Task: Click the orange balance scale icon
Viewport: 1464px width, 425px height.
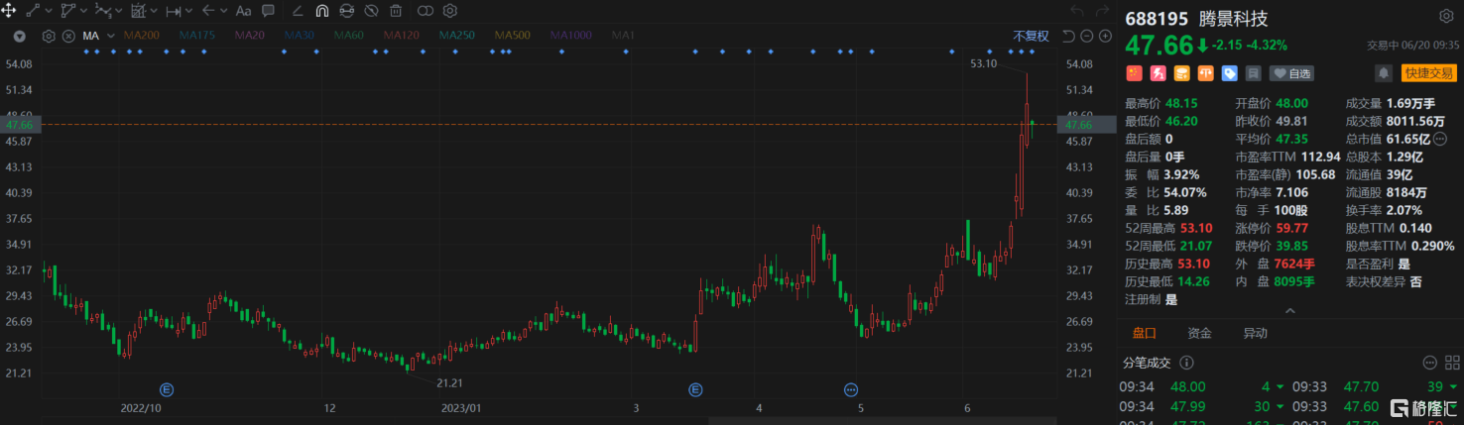Action: coord(1205,73)
